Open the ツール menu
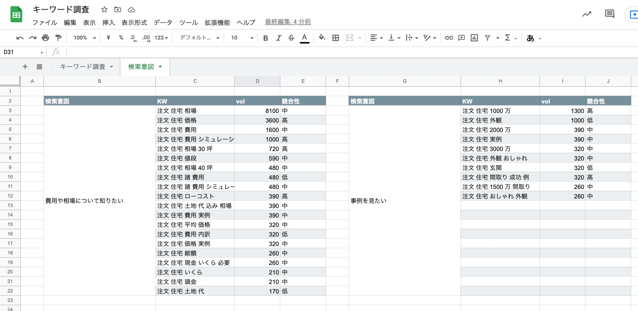 tap(188, 23)
